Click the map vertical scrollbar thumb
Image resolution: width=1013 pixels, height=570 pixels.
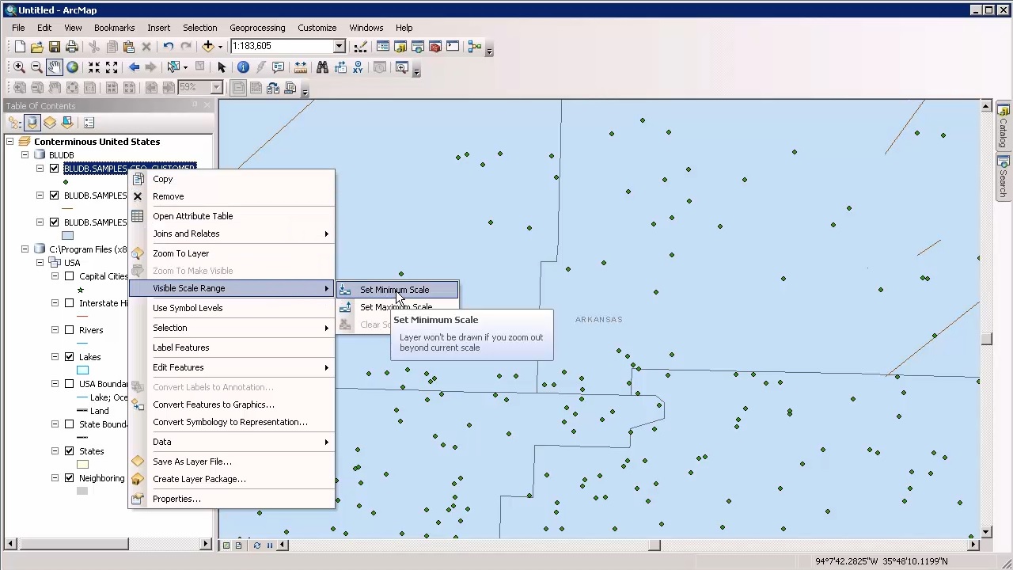click(986, 340)
